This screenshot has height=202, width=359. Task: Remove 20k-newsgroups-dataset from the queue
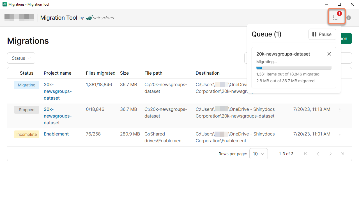(x=329, y=54)
